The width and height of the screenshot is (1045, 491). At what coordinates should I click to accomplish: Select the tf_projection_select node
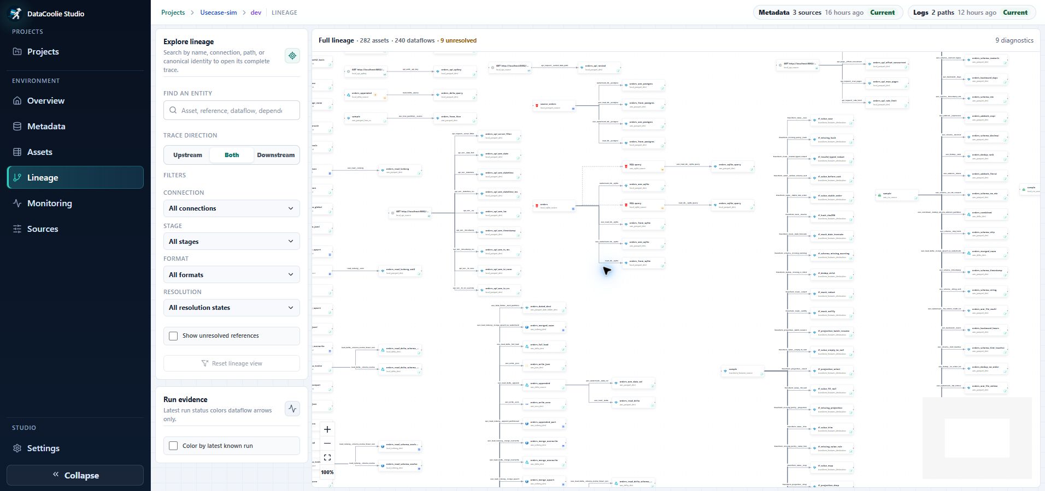click(832, 371)
